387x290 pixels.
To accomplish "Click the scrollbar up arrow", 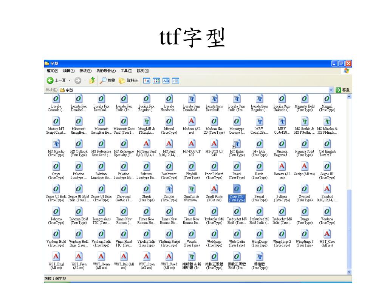I will (x=349, y=97).
